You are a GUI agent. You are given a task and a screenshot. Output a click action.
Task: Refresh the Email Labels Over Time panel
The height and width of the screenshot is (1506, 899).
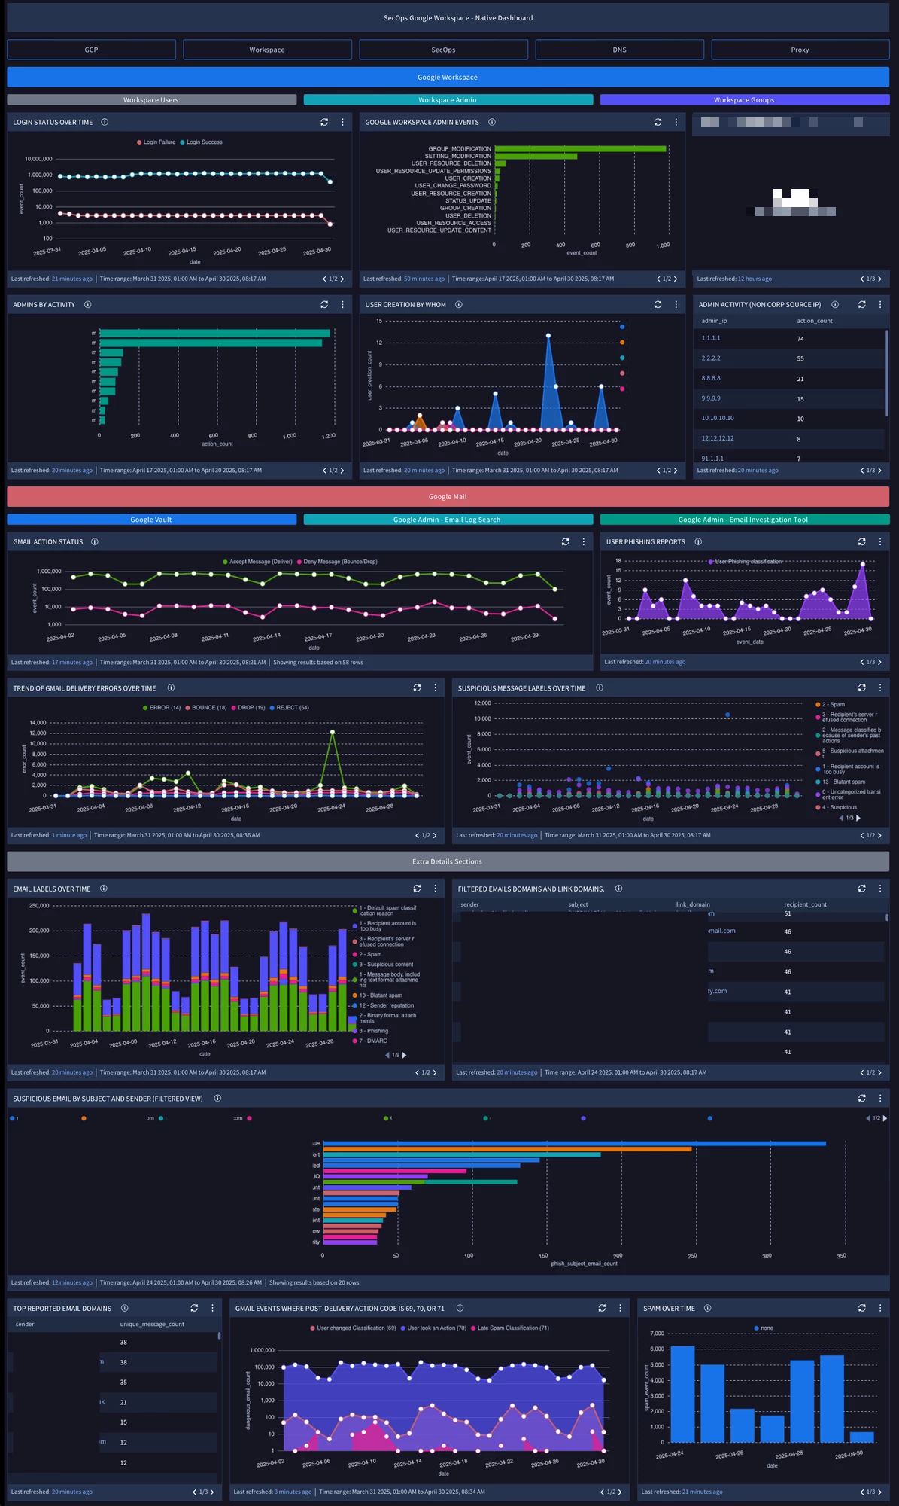point(417,889)
